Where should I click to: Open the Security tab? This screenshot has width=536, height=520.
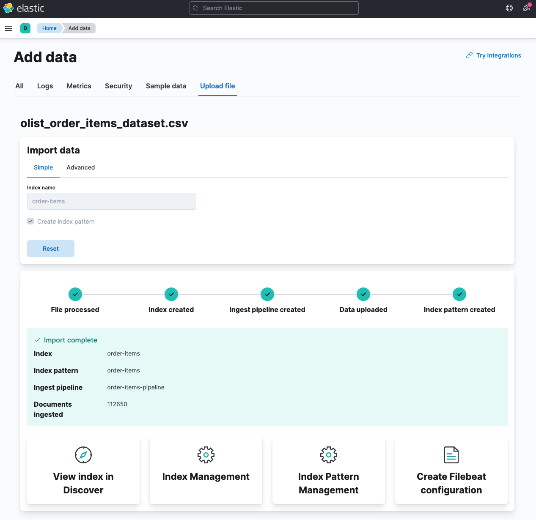pyautogui.click(x=118, y=86)
